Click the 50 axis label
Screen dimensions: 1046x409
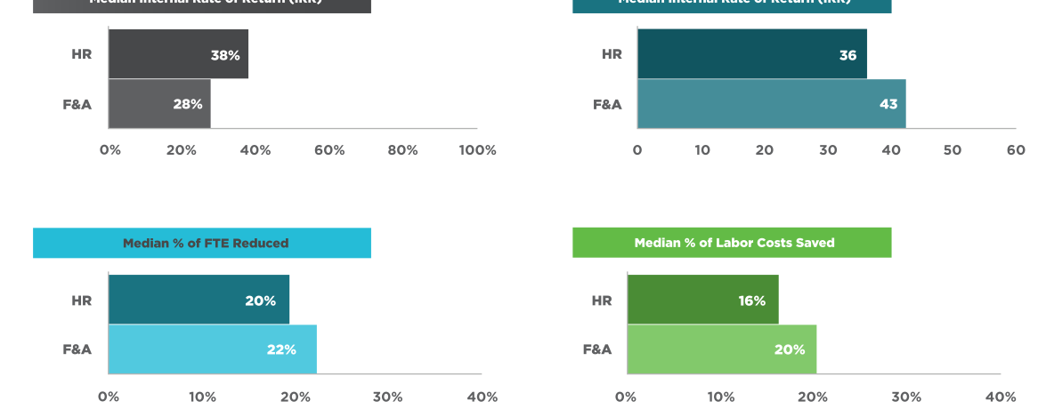click(x=953, y=150)
